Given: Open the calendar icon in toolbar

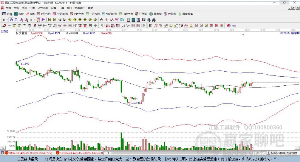Looking at the screenshot, I should 128,20.
